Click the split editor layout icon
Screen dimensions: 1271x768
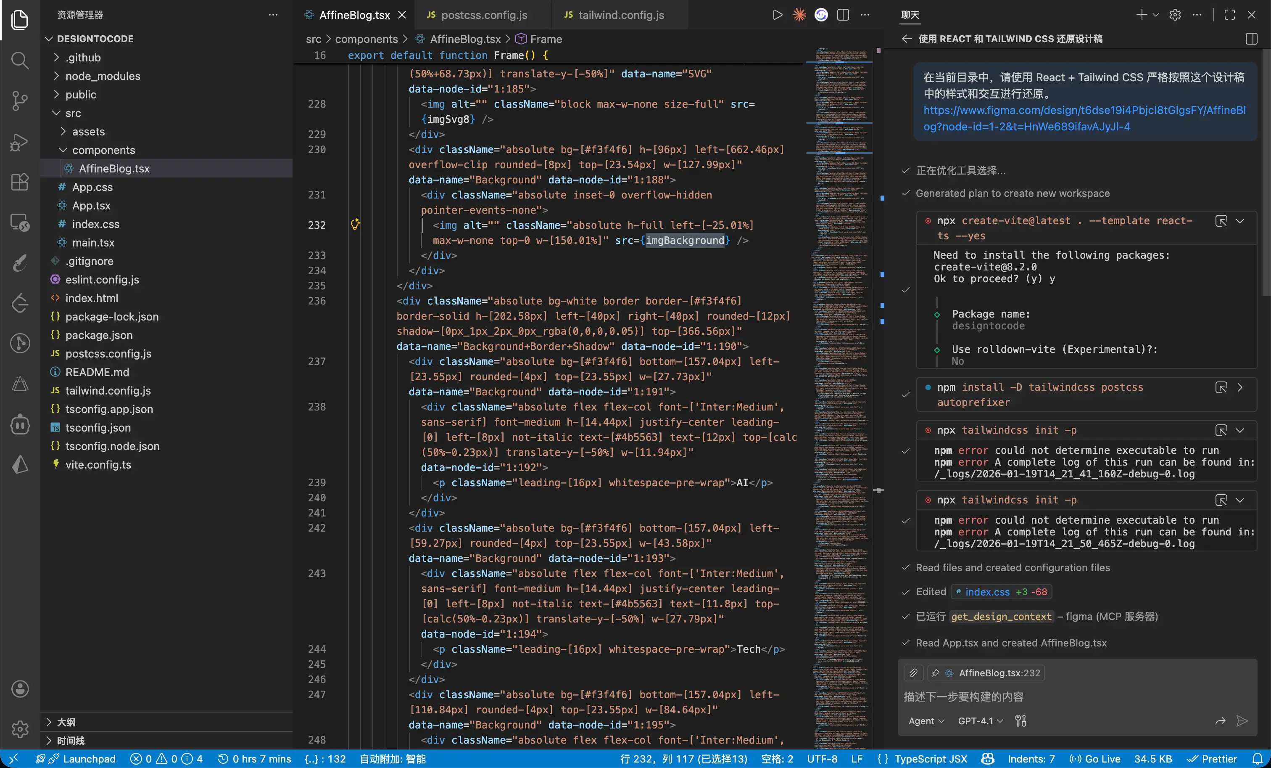[x=843, y=15]
